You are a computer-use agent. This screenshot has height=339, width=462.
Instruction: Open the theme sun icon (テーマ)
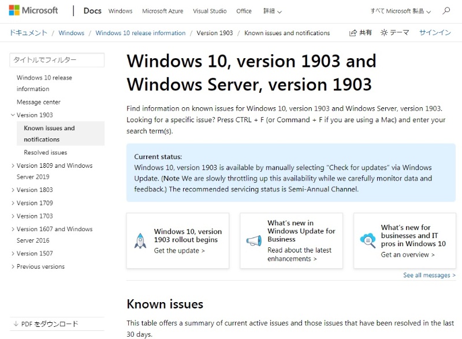coord(384,33)
